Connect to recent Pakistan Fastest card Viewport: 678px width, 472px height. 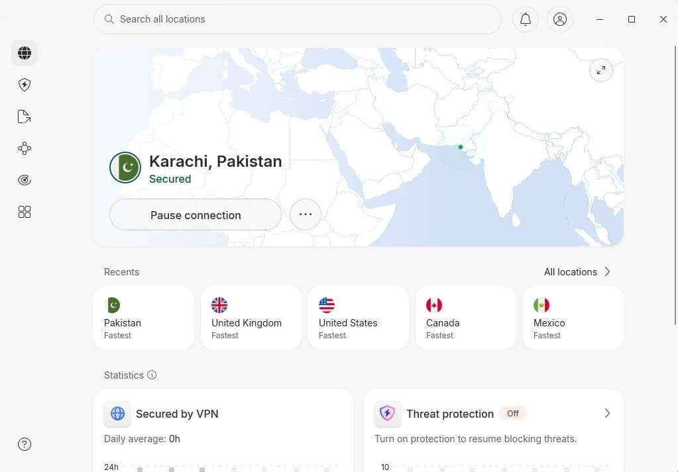[x=144, y=318]
